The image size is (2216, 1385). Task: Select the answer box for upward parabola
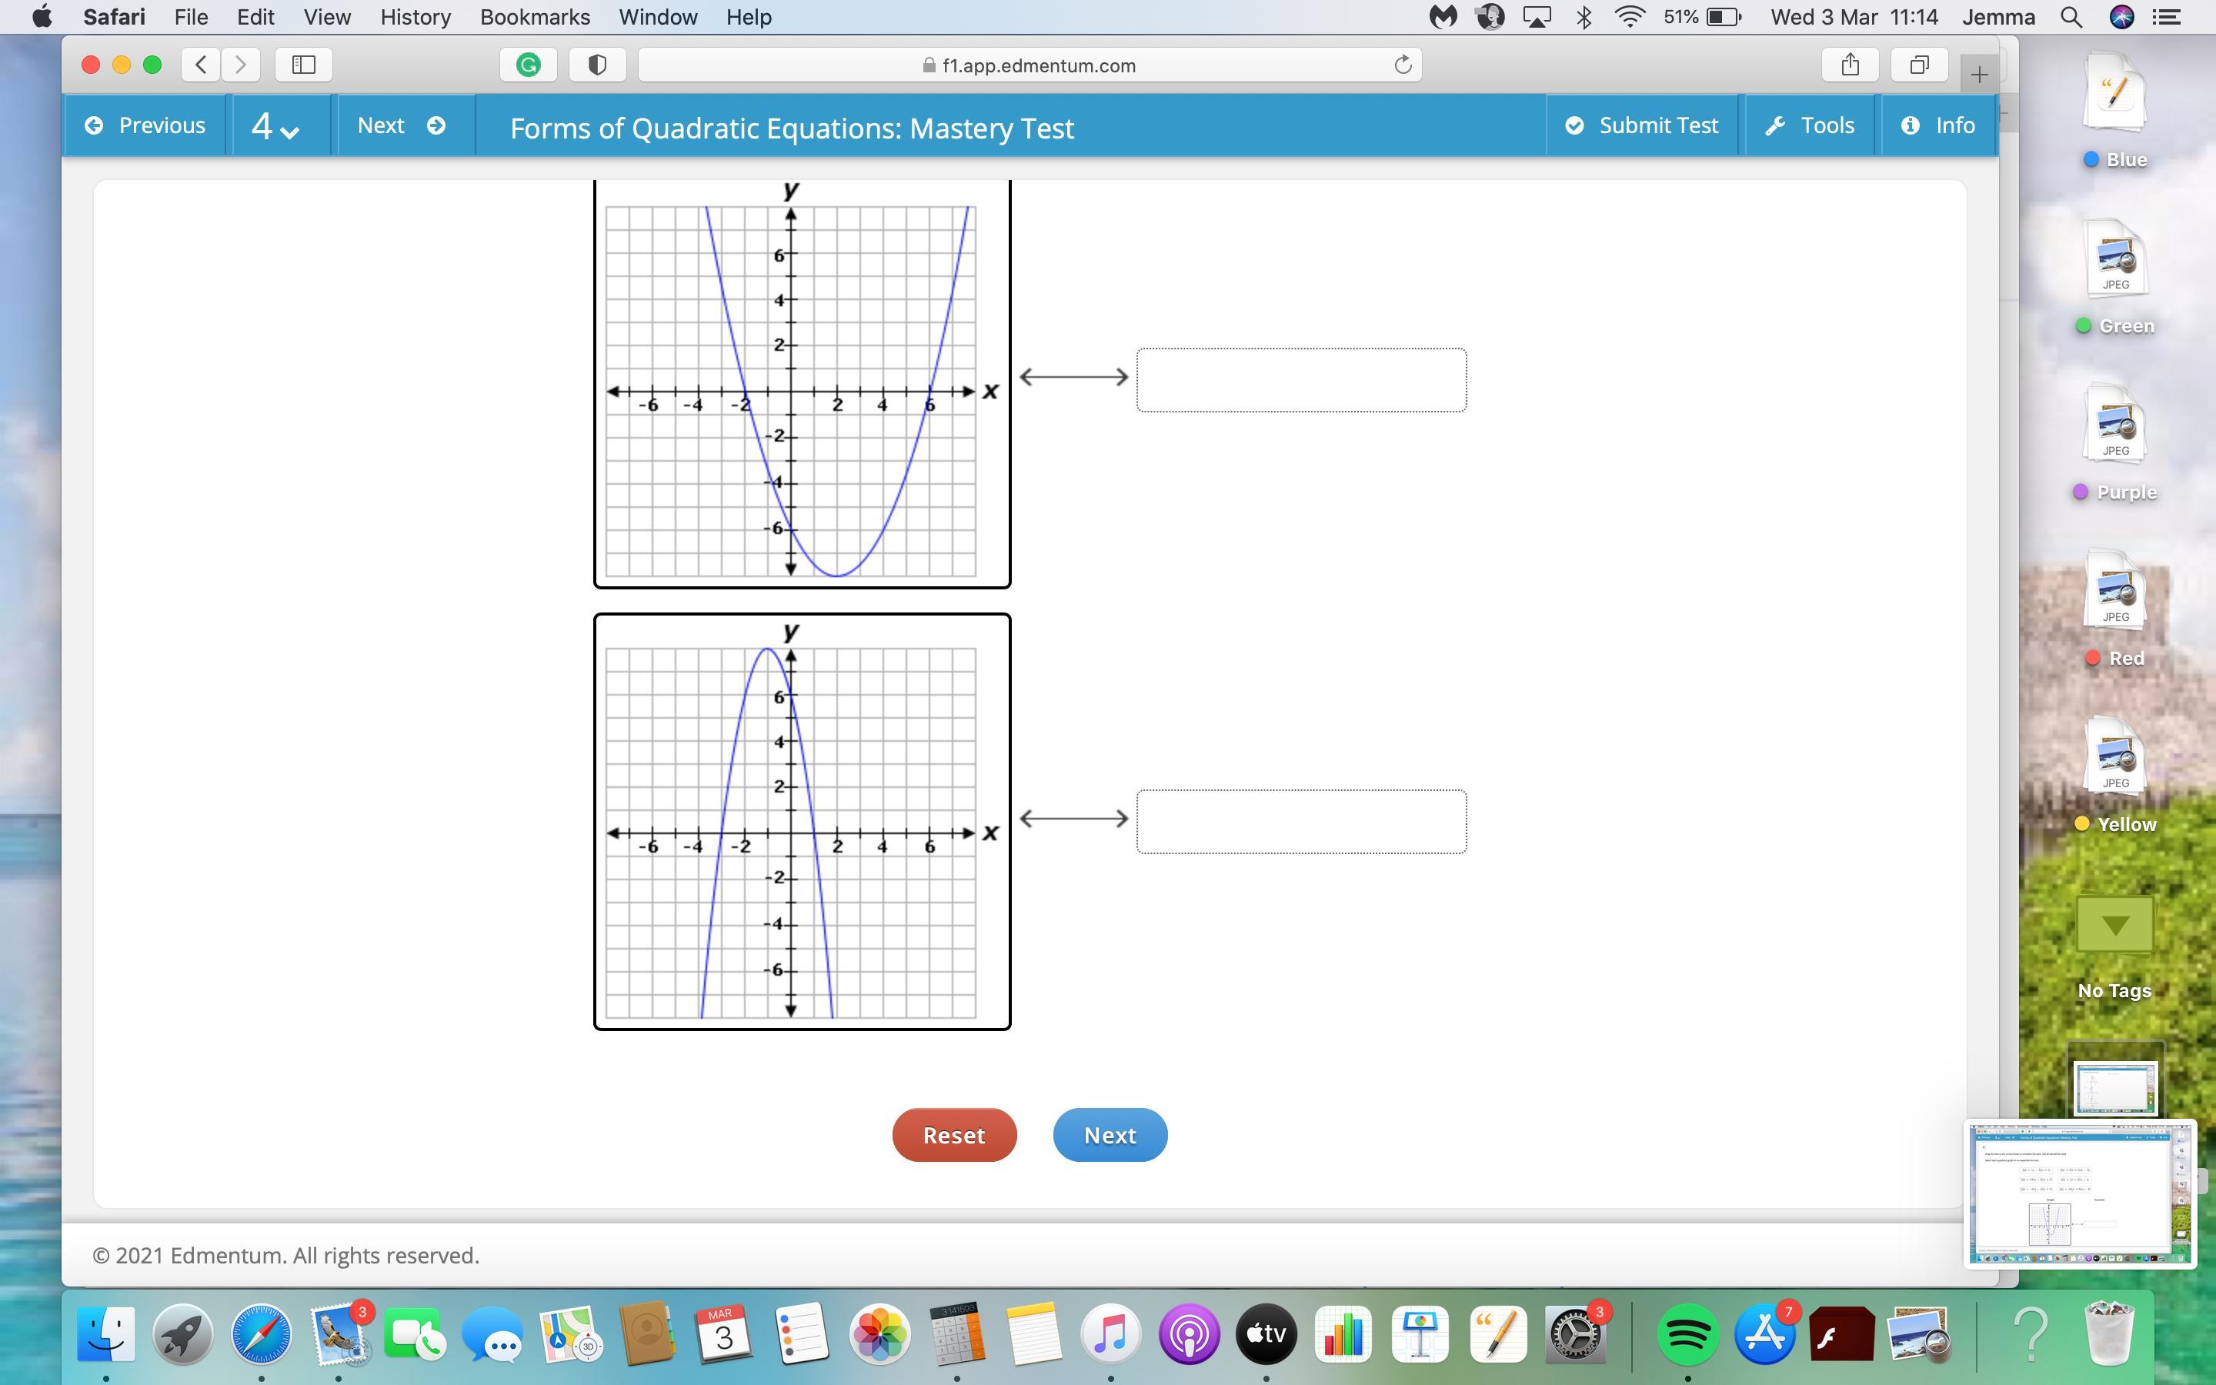(1300, 379)
